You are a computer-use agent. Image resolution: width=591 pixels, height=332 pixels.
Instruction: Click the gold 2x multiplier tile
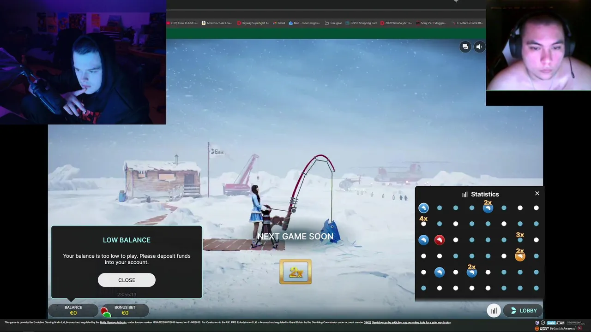(295, 272)
